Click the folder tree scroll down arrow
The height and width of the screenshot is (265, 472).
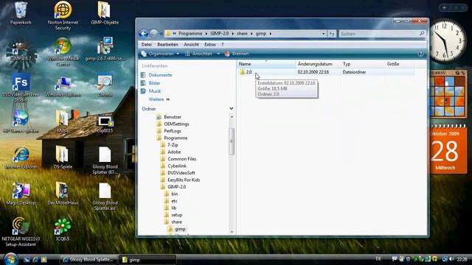click(232, 232)
